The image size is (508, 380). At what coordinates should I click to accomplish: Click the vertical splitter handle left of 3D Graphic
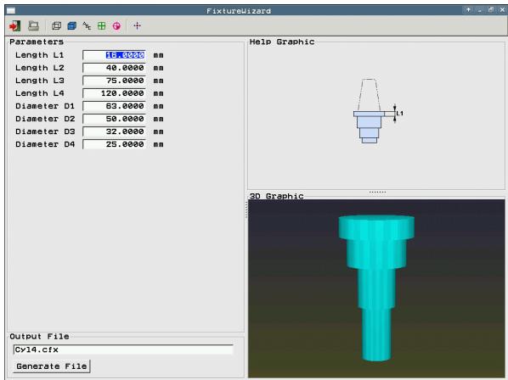pos(246,209)
